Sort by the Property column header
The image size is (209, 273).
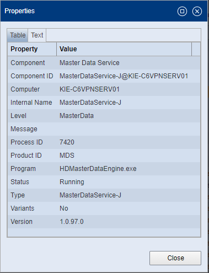pos(32,49)
